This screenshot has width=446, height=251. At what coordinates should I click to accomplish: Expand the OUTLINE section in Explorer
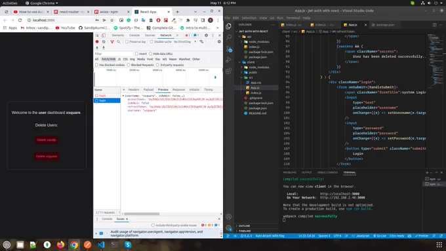click(244, 225)
